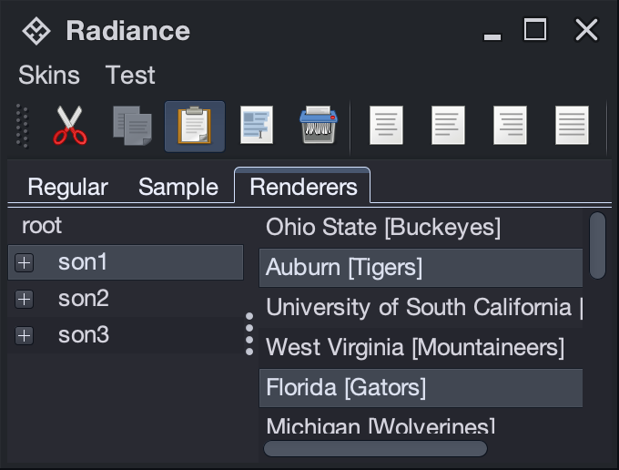Viewport: 619px width, 470px height.
Task: Switch to the Sample tab
Action: pyautogui.click(x=178, y=187)
